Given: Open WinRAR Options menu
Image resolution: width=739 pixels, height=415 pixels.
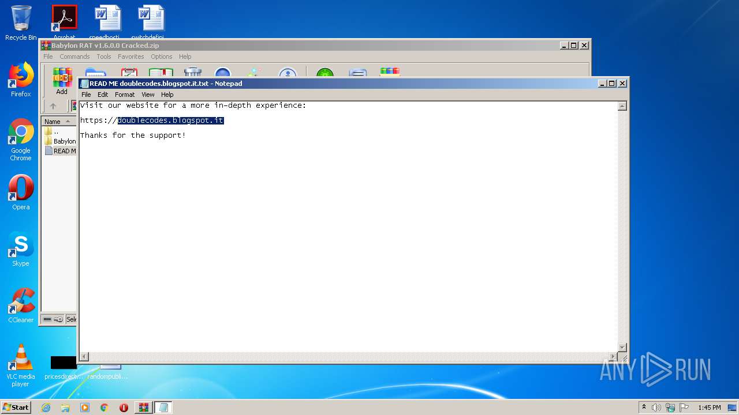Looking at the screenshot, I should 162,56.
